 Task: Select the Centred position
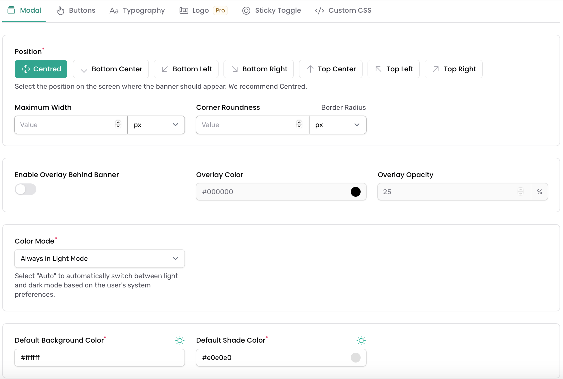pyautogui.click(x=41, y=69)
